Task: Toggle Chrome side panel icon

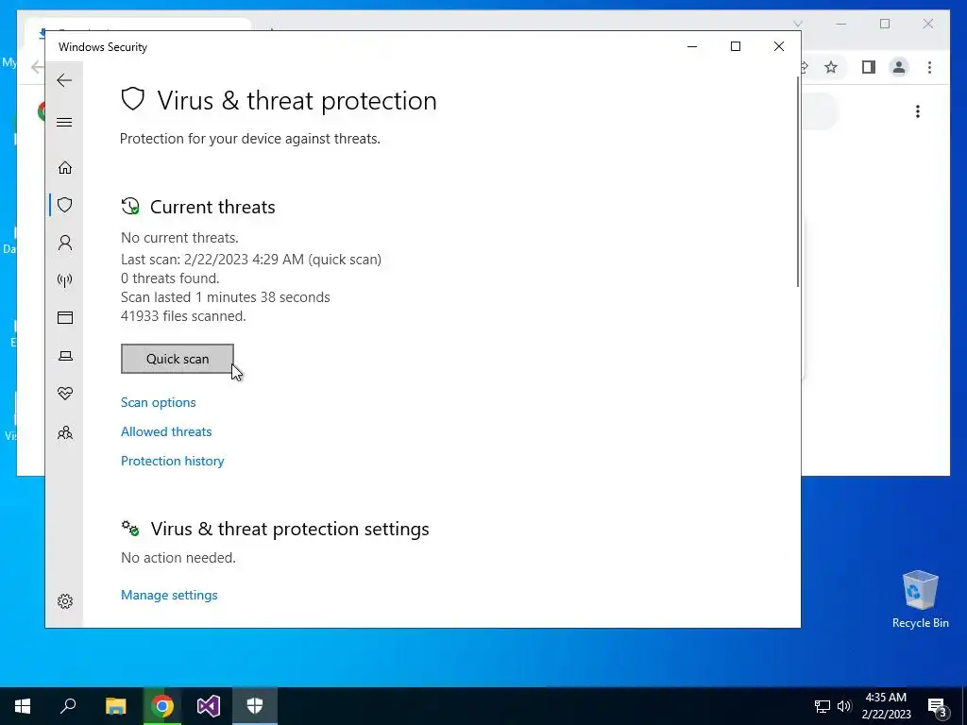Action: pos(869,67)
